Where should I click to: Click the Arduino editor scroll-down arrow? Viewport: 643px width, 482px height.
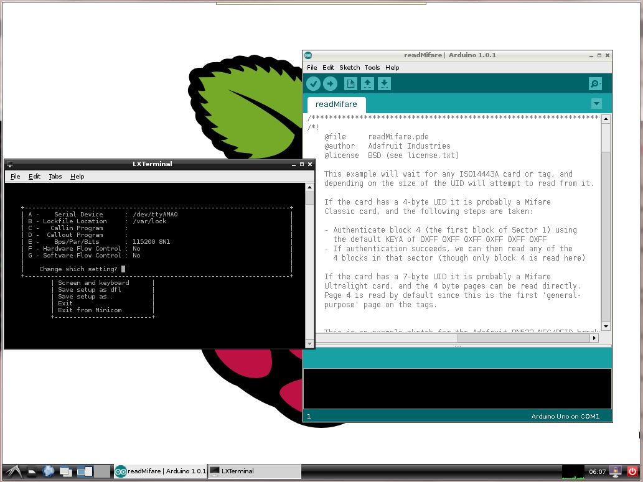click(606, 327)
